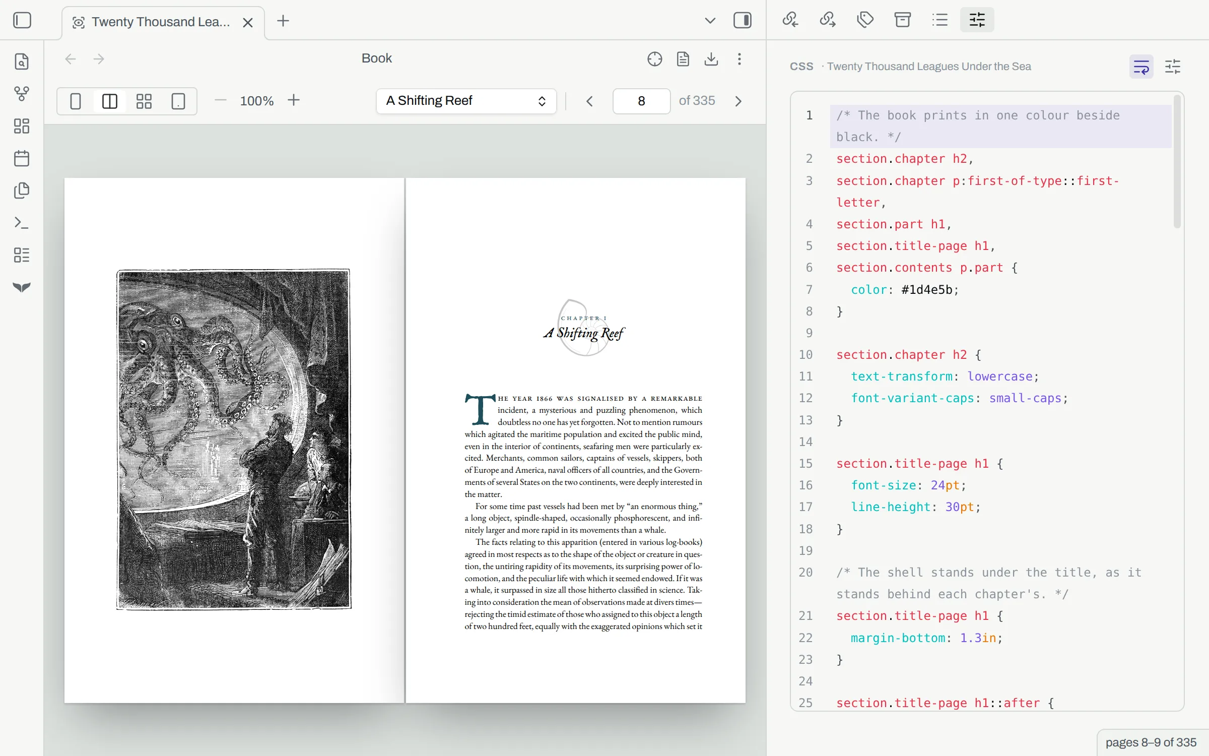Image resolution: width=1209 pixels, height=756 pixels.
Task: Click the crosshair target icon
Action: click(x=654, y=59)
